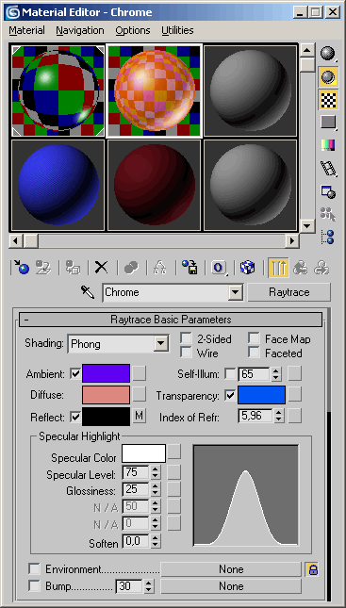Click the Make Unique icon

point(160,267)
